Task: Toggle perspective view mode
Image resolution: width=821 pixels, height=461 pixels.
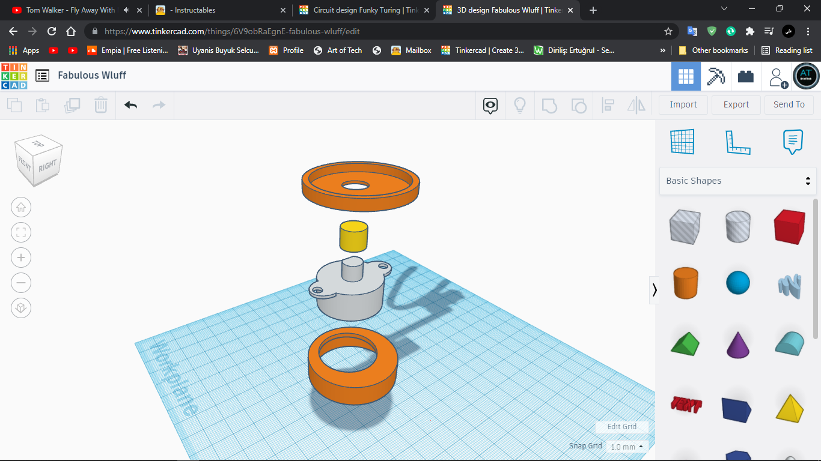Action: point(21,308)
